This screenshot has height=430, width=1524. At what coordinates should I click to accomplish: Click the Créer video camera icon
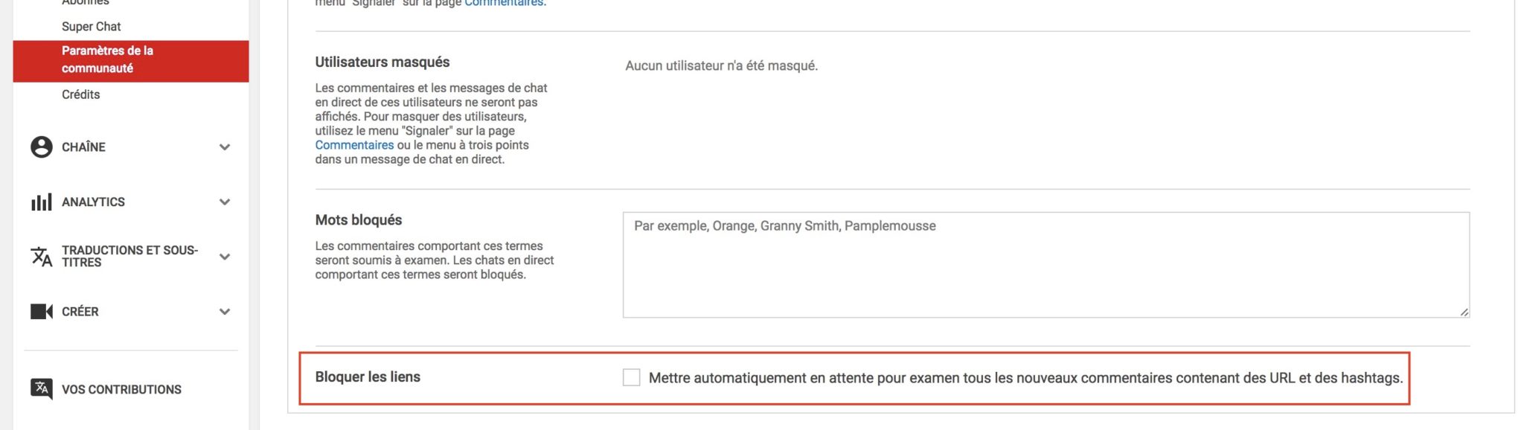(40, 311)
